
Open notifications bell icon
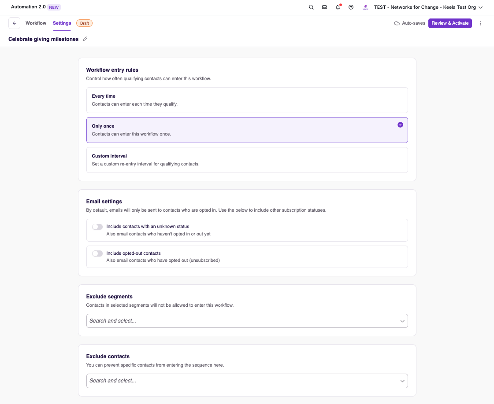[x=338, y=7]
